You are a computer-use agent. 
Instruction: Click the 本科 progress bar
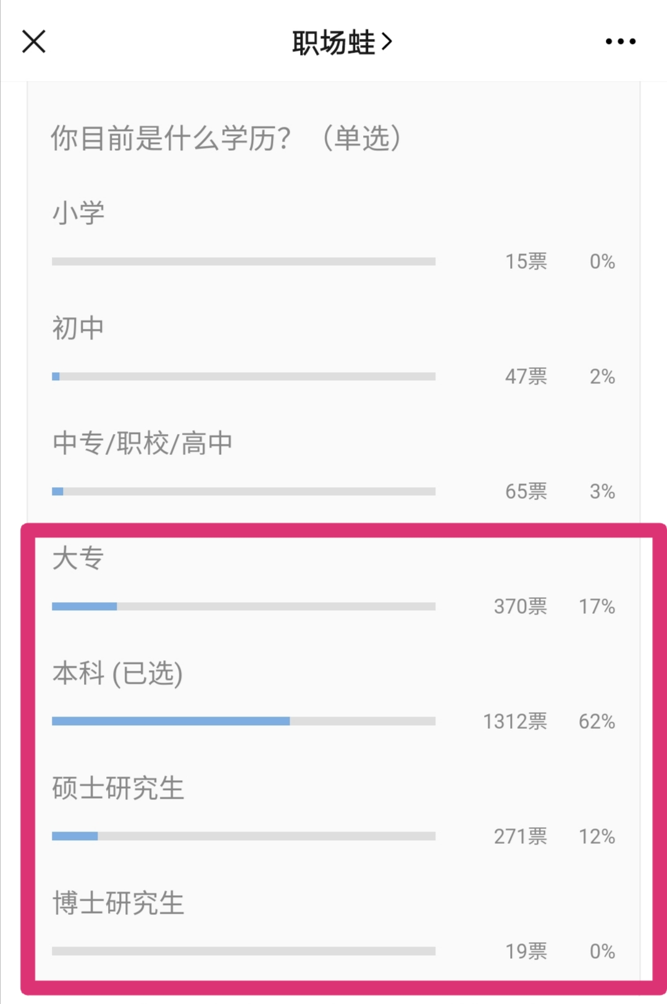click(243, 721)
